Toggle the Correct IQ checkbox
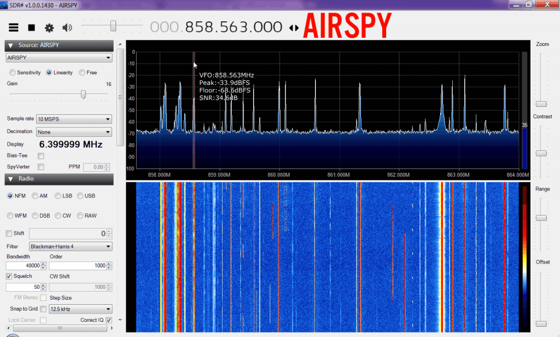This screenshot has height=337, width=560. click(109, 320)
